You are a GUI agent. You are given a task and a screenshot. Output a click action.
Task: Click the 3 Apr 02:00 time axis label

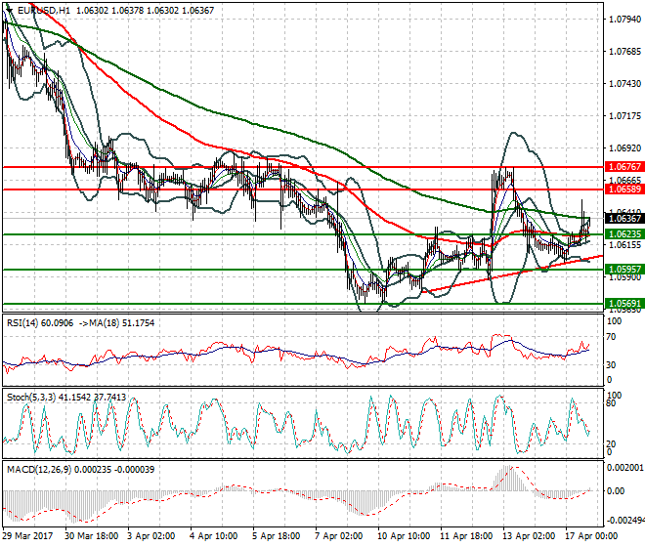coord(150,536)
